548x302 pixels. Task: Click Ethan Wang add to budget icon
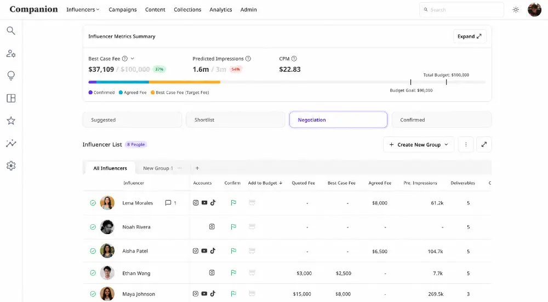(x=252, y=272)
